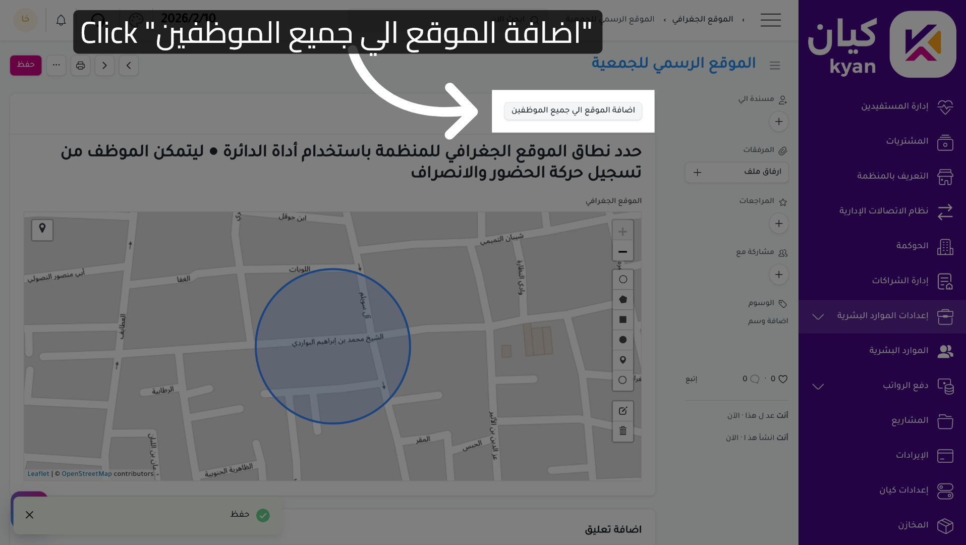Toggle the like (heart) on this document

(x=782, y=378)
